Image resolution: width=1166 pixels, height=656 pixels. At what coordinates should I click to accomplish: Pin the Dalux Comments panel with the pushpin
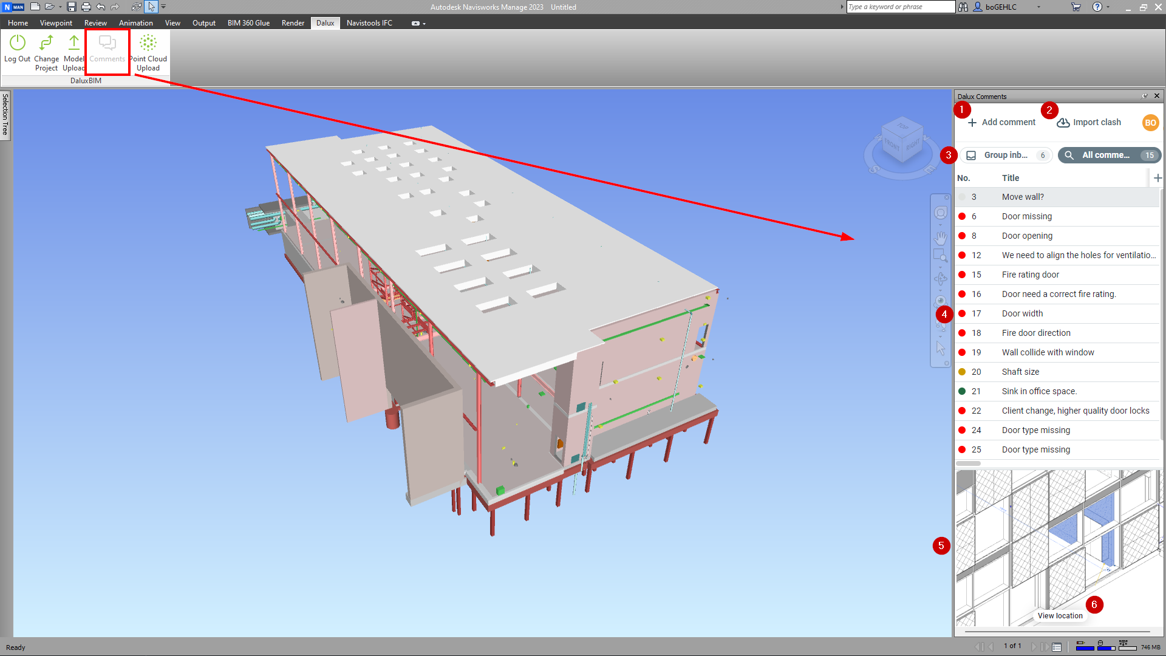coord(1145,96)
